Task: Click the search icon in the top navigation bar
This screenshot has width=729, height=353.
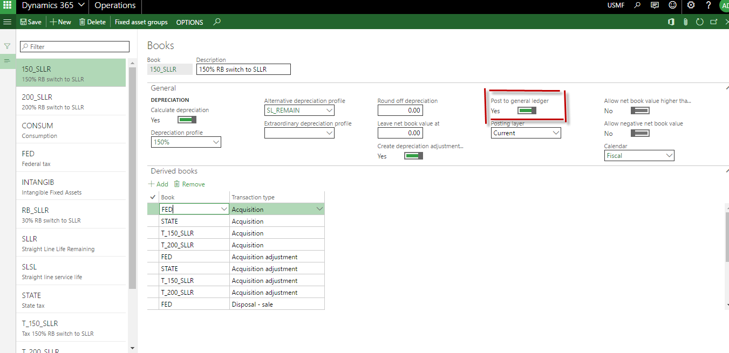Action: coord(637,5)
